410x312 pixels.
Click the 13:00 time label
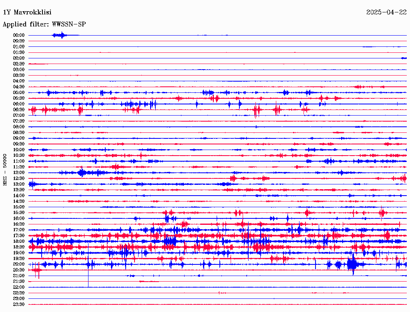coord(19,184)
